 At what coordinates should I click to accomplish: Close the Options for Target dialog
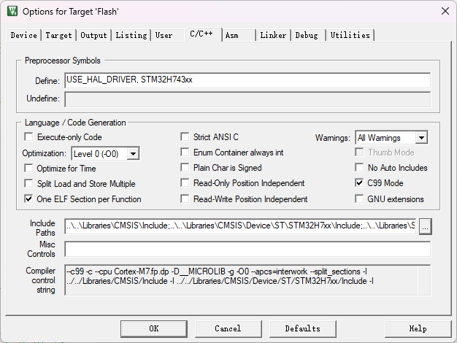[445, 11]
